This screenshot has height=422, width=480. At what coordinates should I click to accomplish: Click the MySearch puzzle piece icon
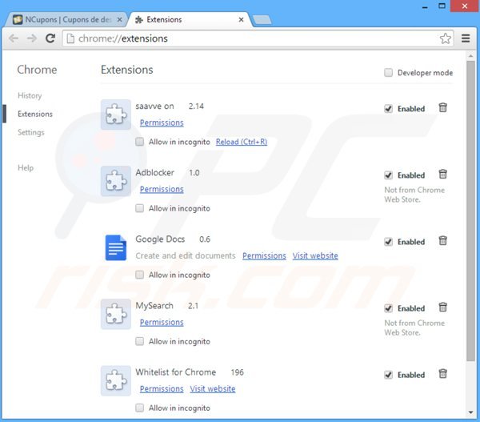[x=116, y=314]
